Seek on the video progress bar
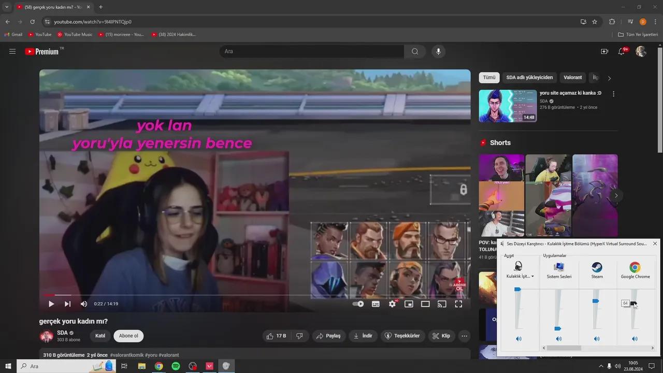The height and width of the screenshot is (373, 663). coord(255,295)
